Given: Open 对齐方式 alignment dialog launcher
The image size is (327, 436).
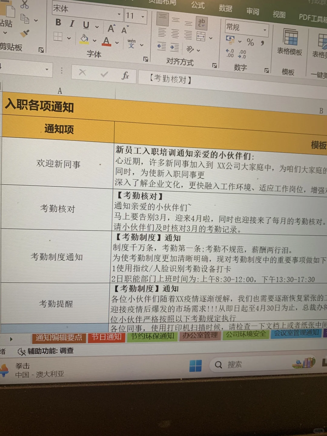Looking at the screenshot, I should tap(214, 65).
